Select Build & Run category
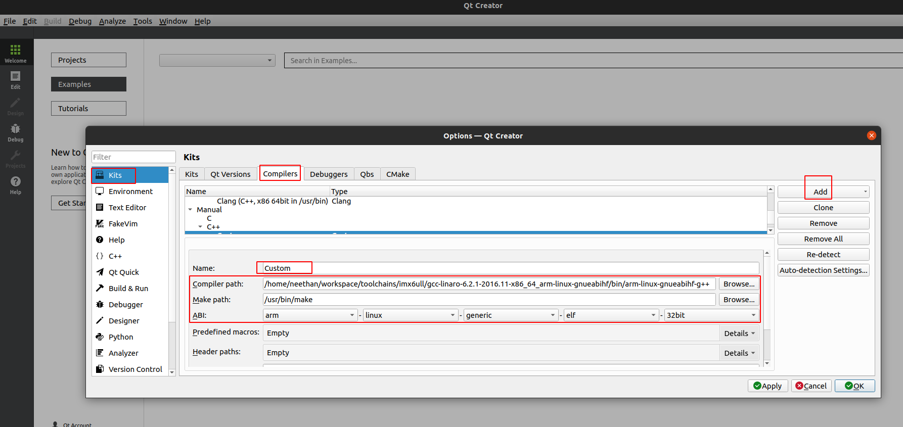 130,288
